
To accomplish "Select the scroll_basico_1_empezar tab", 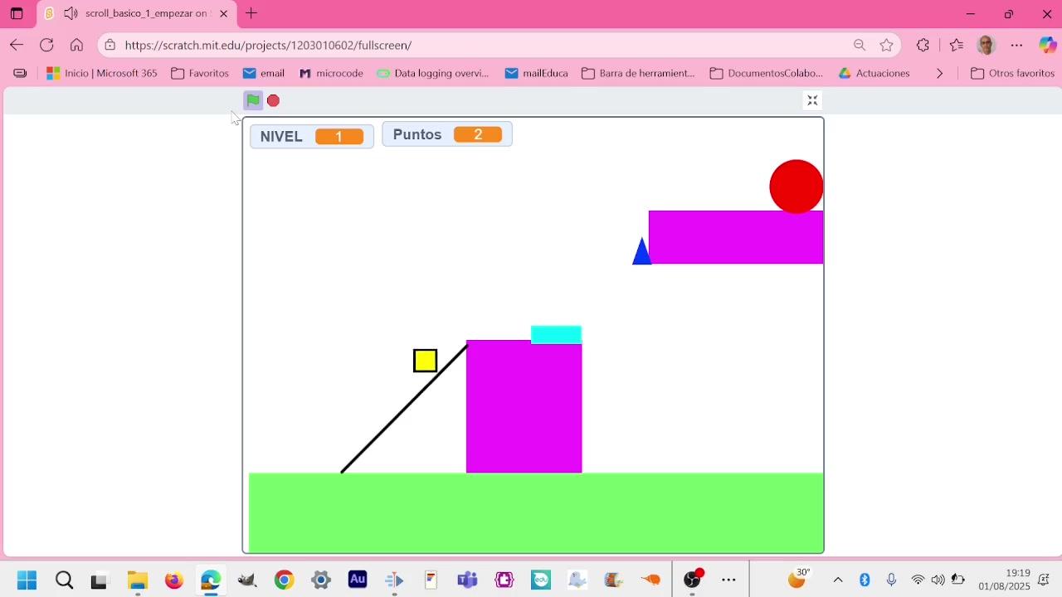I will 138,14.
